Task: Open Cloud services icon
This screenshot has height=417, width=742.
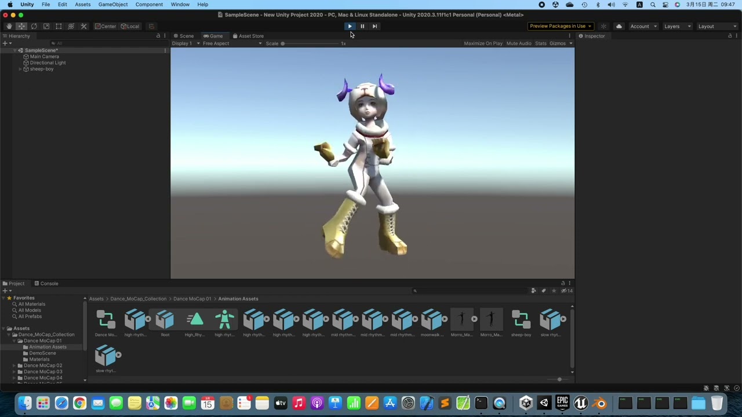Action: tap(619, 26)
